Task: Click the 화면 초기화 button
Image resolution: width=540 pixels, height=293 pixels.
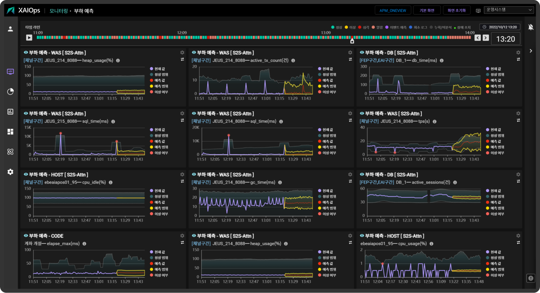Action: (x=457, y=11)
